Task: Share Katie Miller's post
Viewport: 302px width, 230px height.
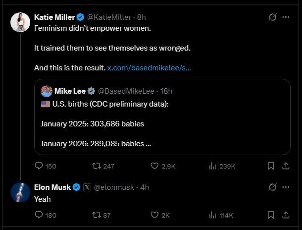Action: click(x=285, y=166)
